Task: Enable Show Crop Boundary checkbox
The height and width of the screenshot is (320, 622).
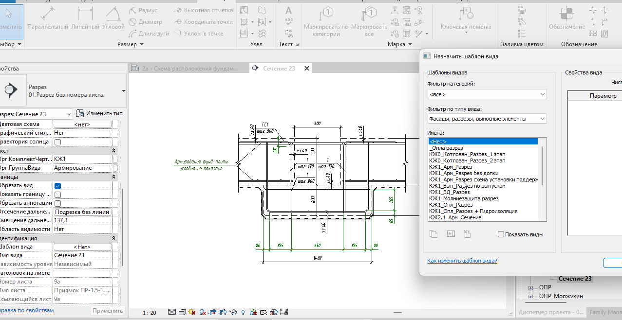Action: point(57,195)
